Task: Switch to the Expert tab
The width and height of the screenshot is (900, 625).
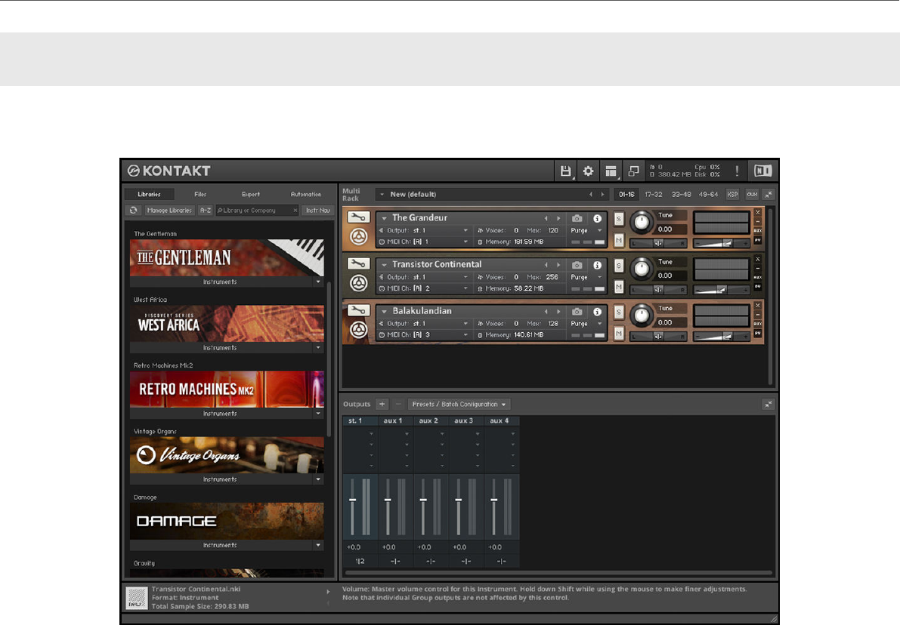Action: click(x=251, y=195)
